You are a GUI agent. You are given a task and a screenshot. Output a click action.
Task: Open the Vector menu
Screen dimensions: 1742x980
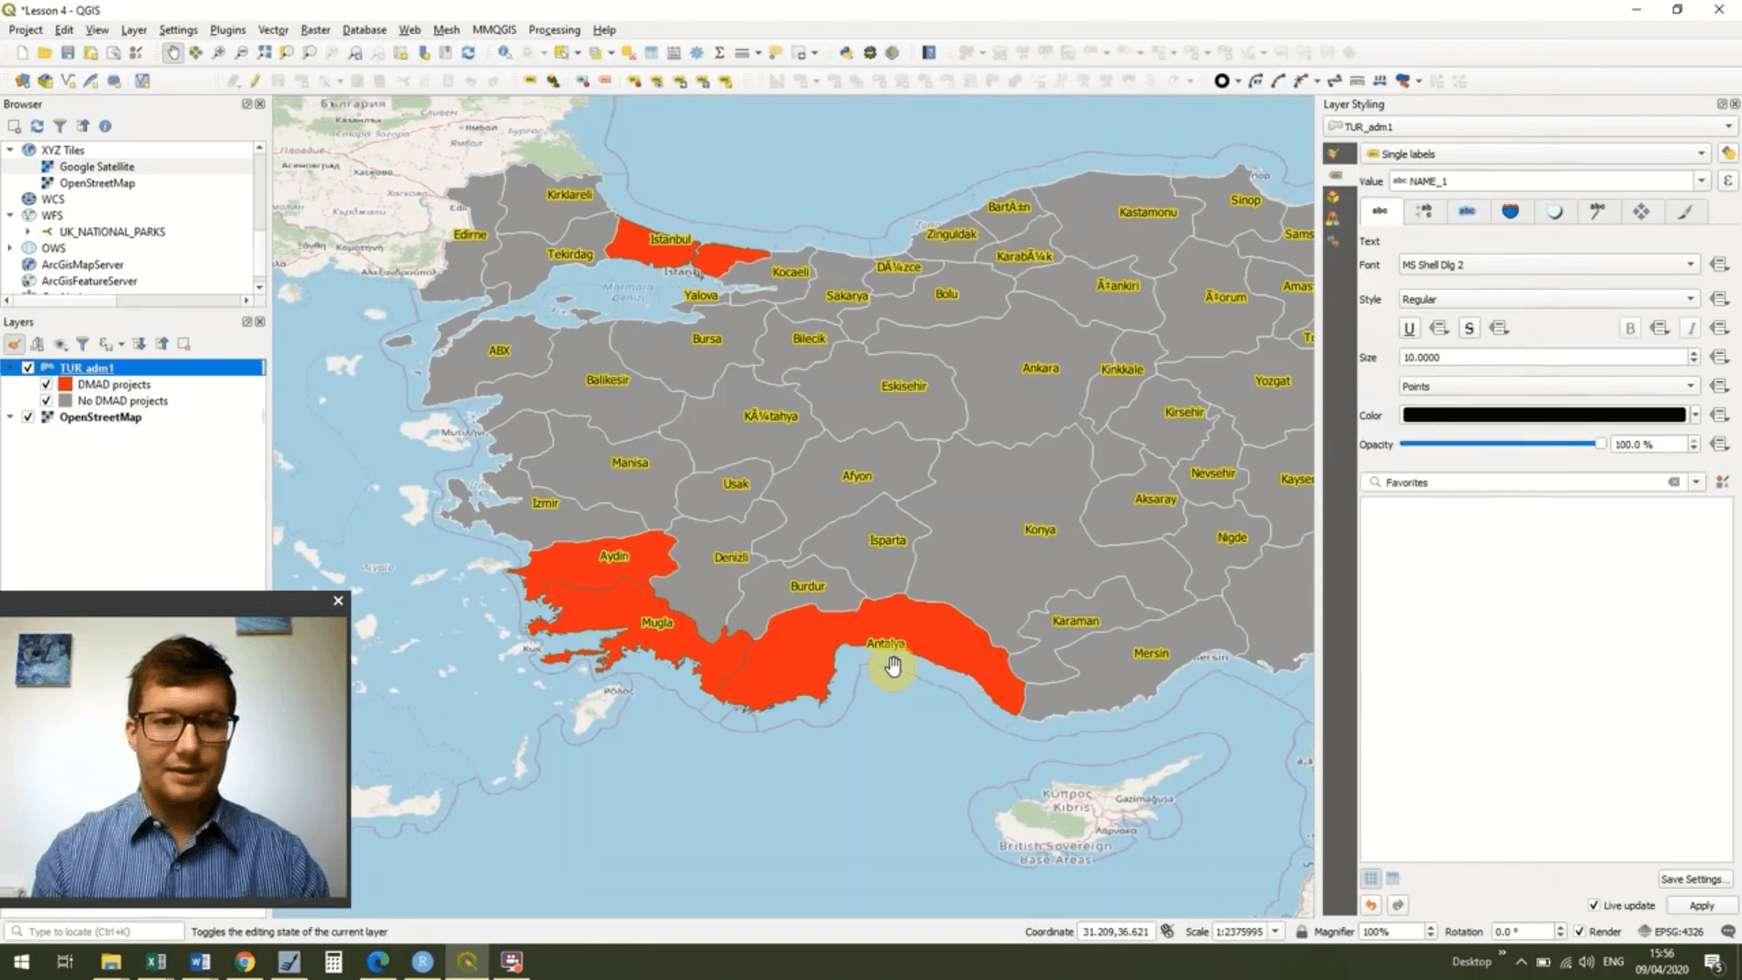pos(273,30)
